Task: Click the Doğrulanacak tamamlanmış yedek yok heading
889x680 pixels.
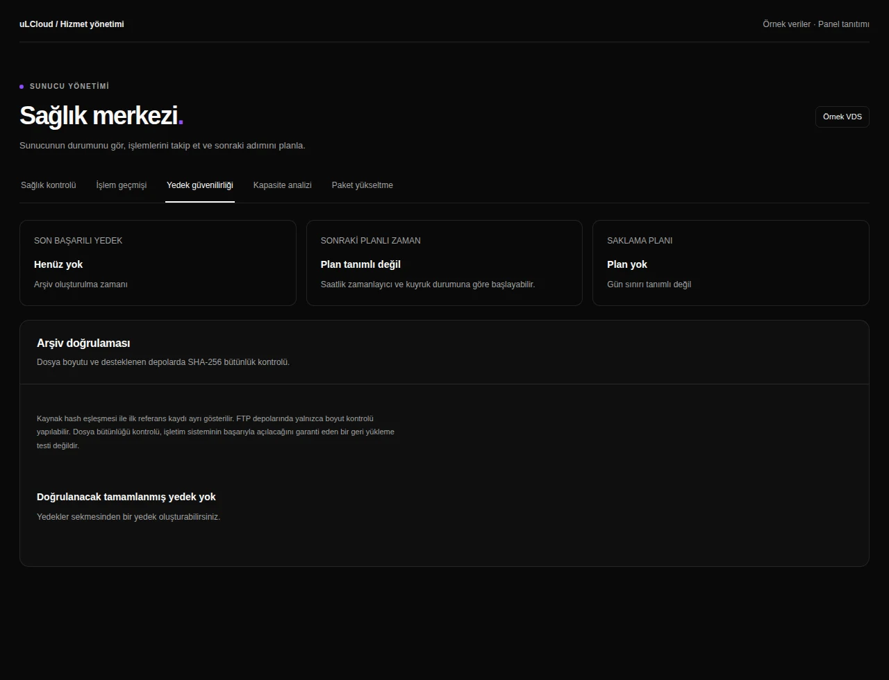Action: 126,497
